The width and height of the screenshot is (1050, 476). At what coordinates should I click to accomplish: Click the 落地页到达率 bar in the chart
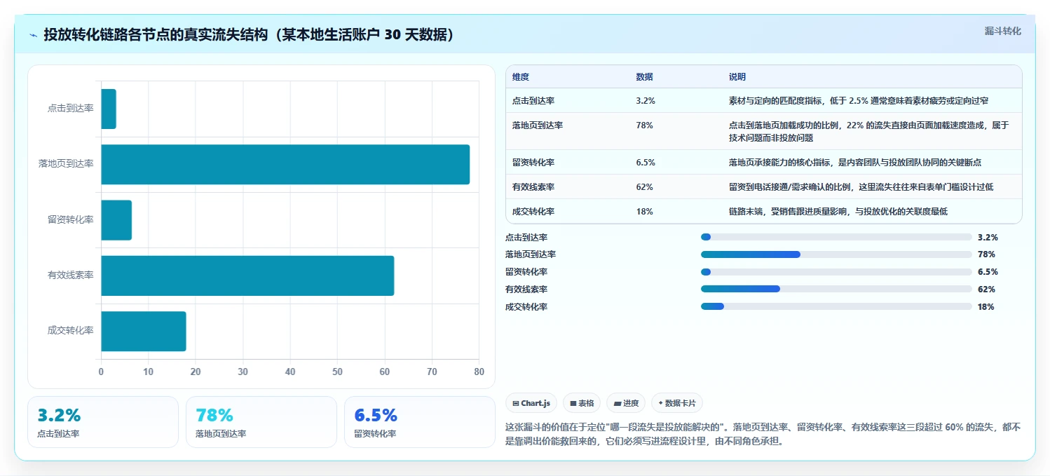285,164
